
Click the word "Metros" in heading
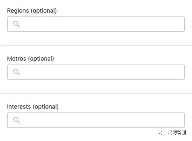pos(17,59)
